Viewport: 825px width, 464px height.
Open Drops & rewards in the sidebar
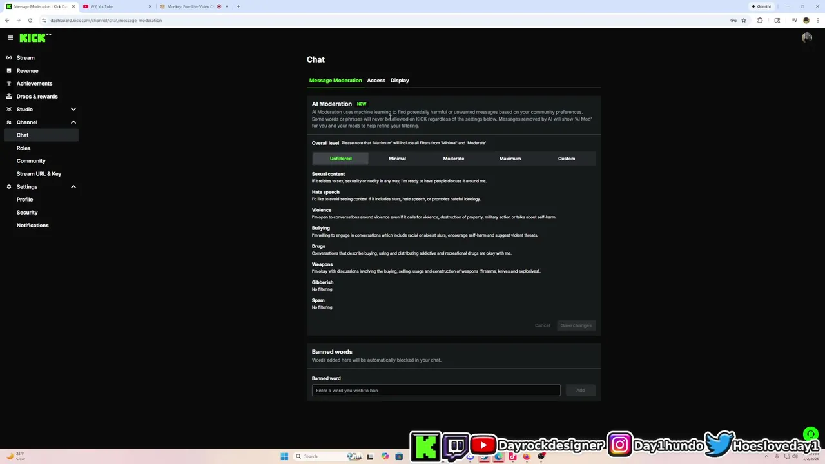[x=37, y=97]
